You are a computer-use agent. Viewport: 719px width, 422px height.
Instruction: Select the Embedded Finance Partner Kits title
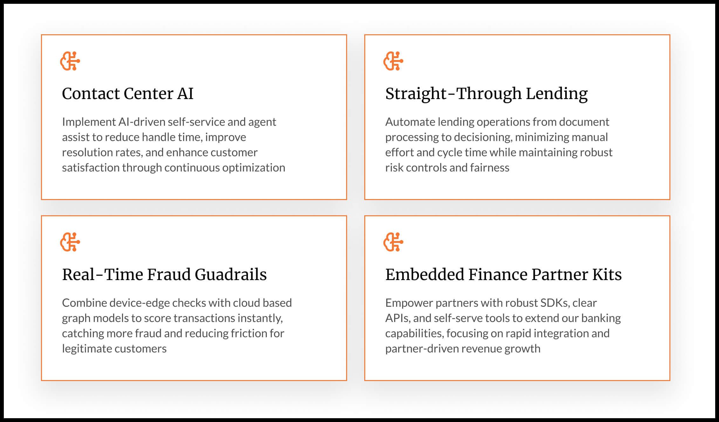(x=503, y=275)
